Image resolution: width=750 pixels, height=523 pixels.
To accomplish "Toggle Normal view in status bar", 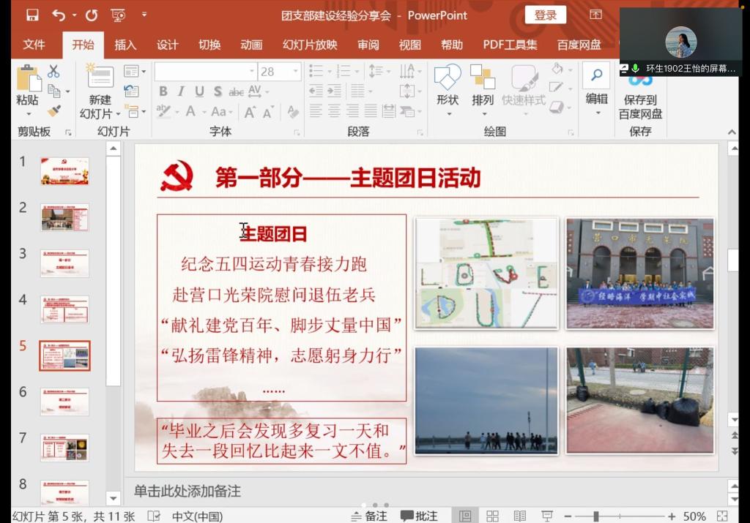I will [465, 516].
